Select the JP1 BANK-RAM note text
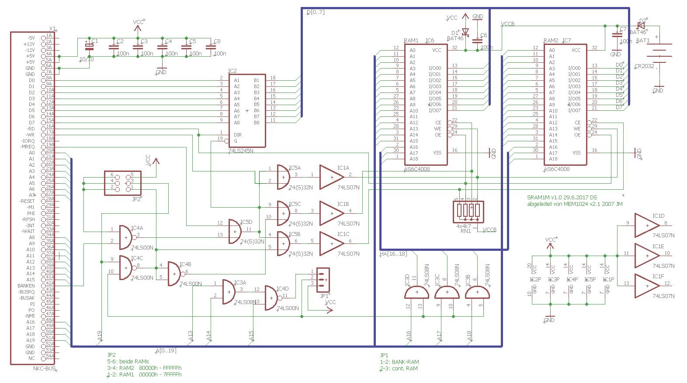687x383 pixels. pos(399,362)
